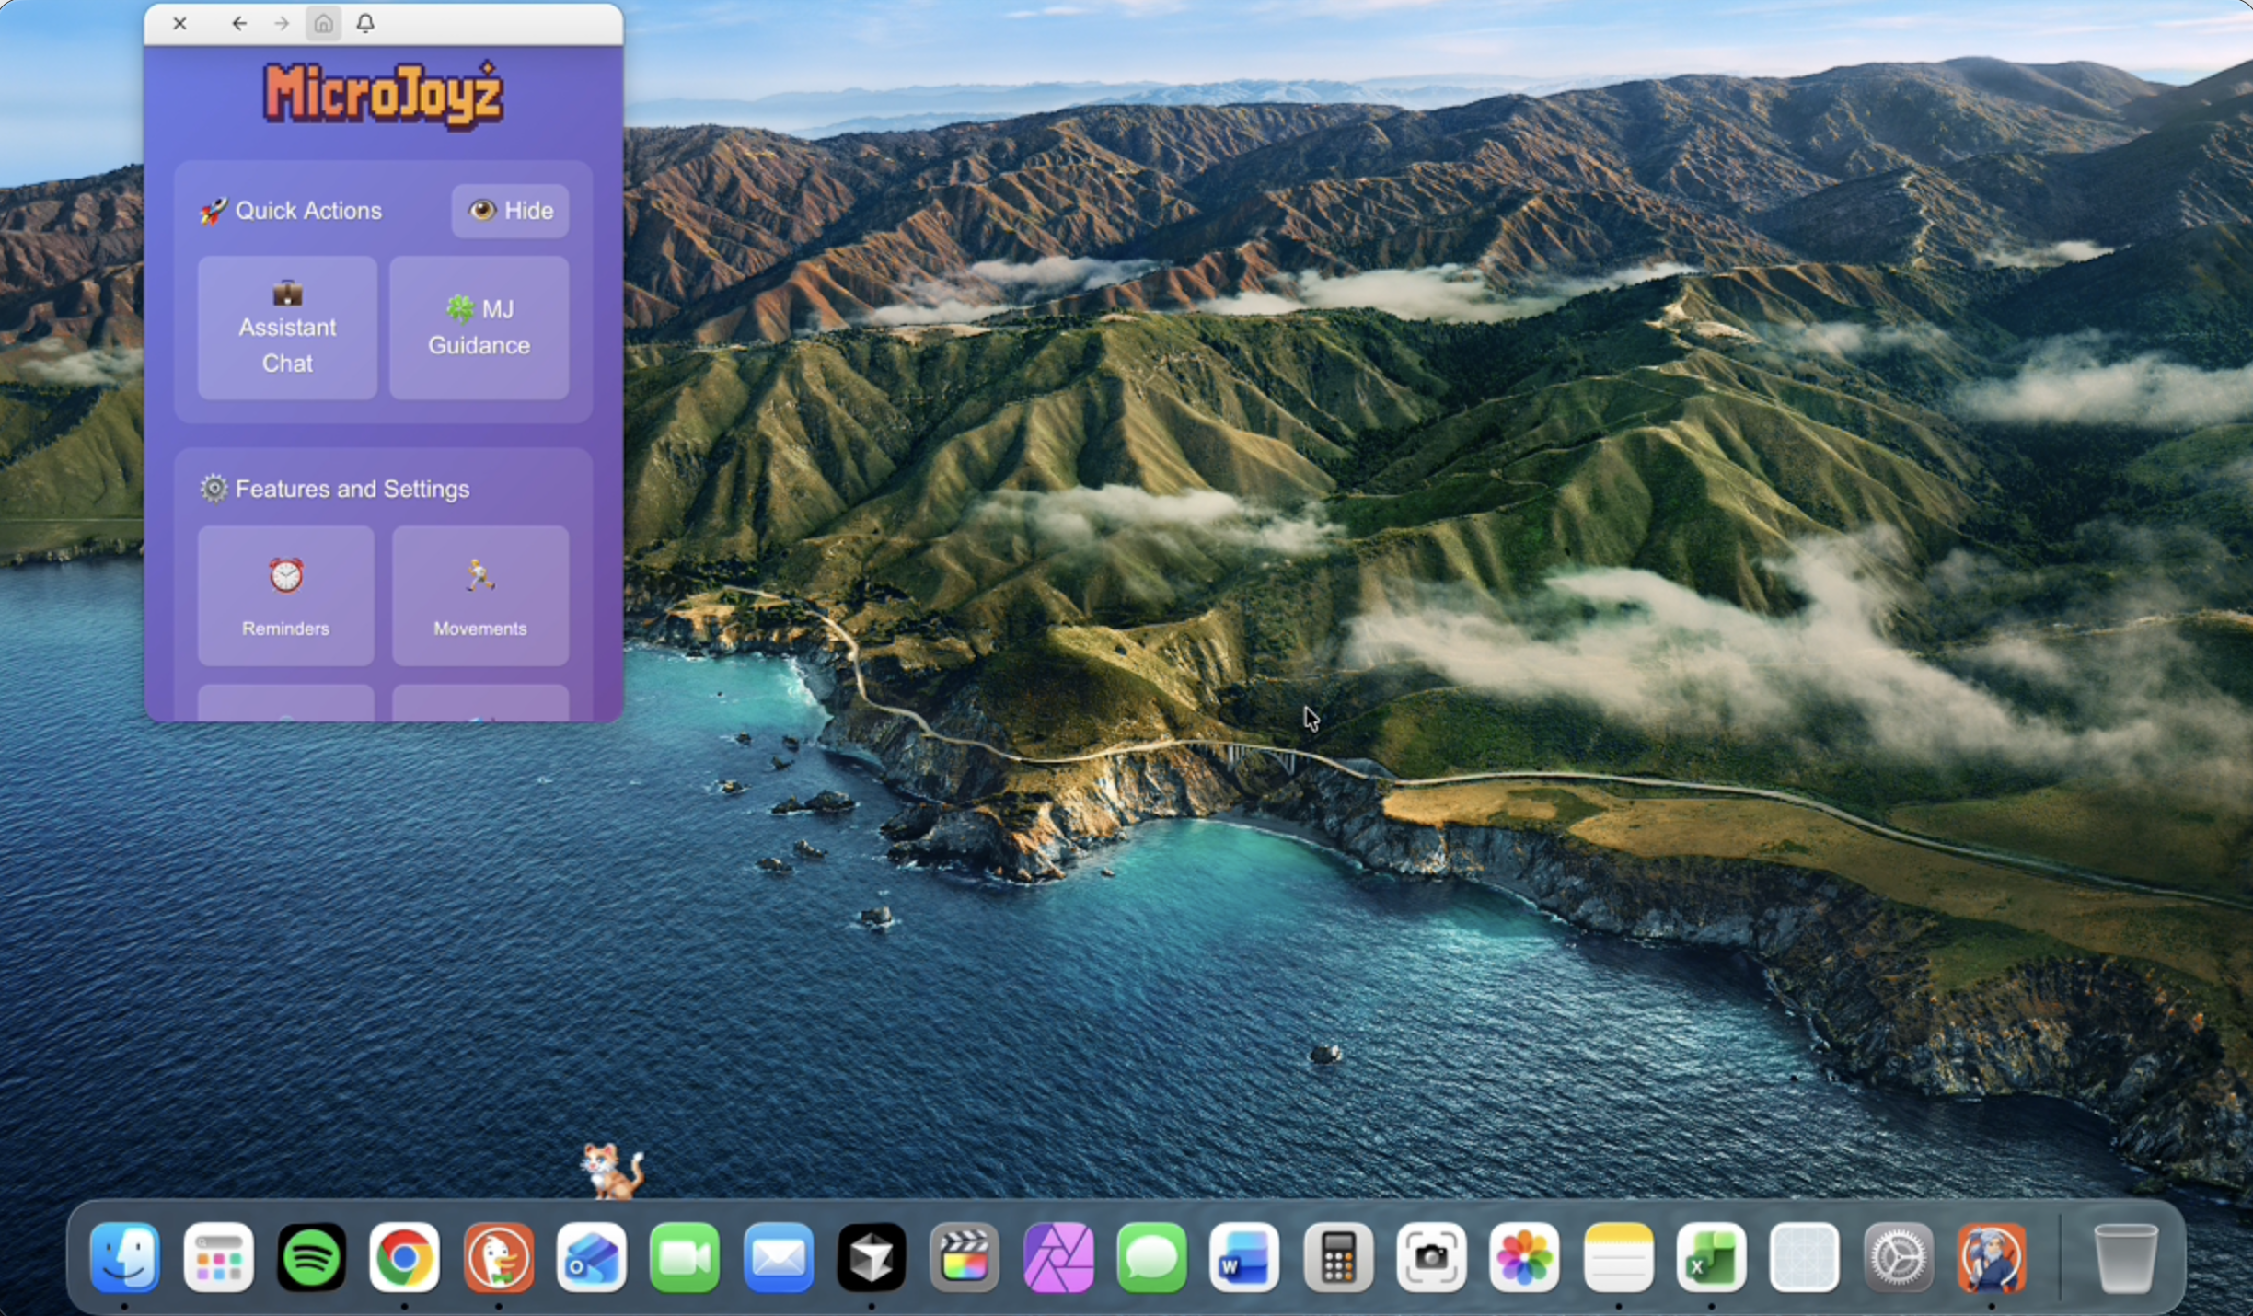Open Spotify from the dock
This screenshot has height=1316, width=2253.
pyautogui.click(x=311, y=1257)
